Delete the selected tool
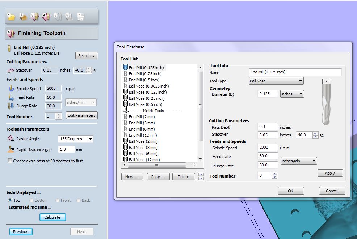The height and width of the screenshot is (239, 357). coord(184,177)
